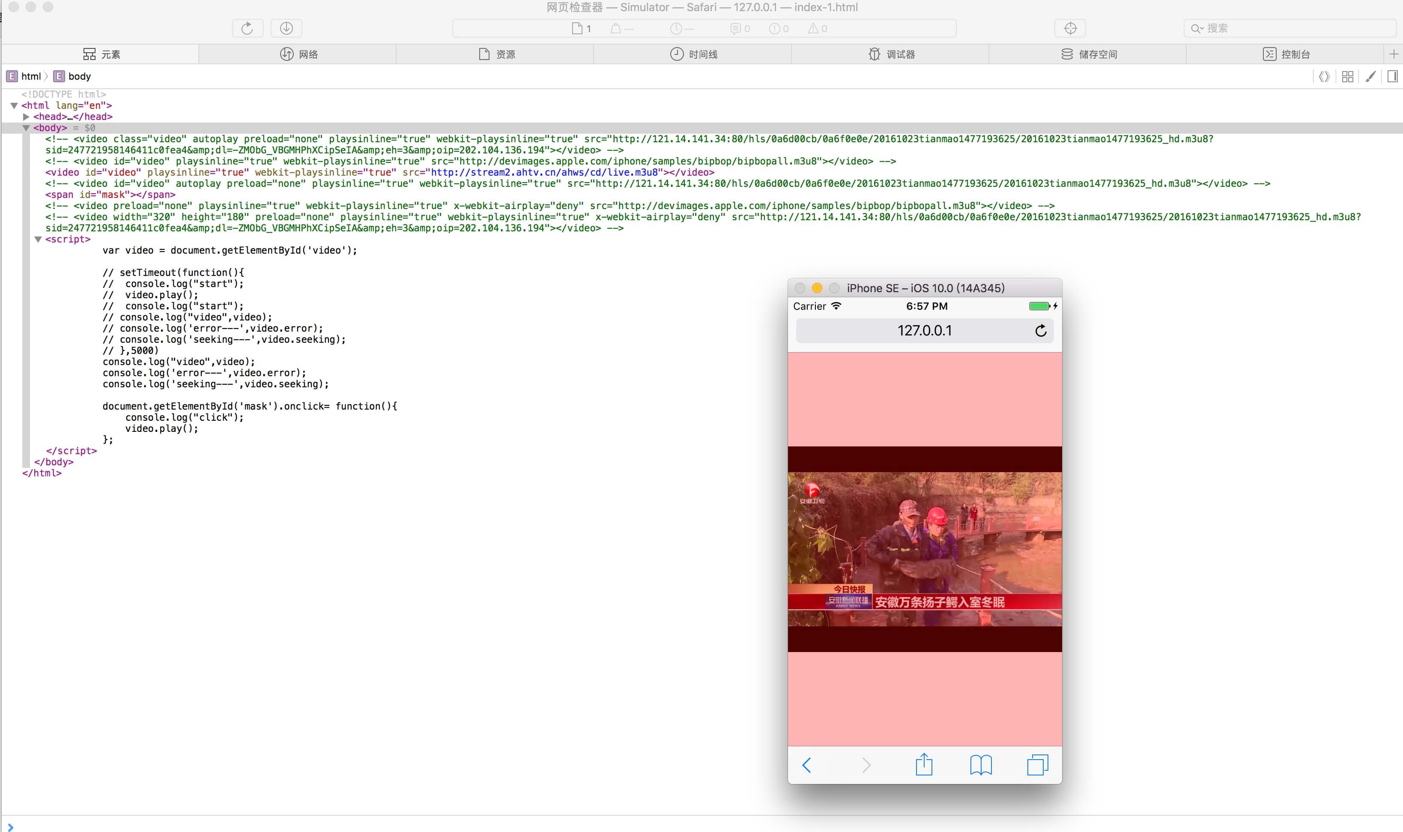1403x832 pixels.
Task: Tap the back arrow in simulator Safari
Action: coord(807,765)
